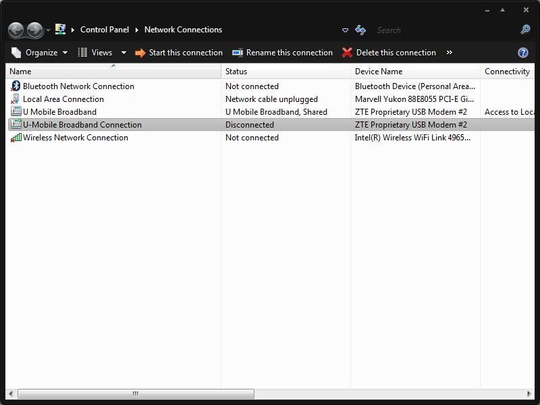Viewport: 540px width, 405px height.
Task: Start this connection
Action: coord(179,53)
